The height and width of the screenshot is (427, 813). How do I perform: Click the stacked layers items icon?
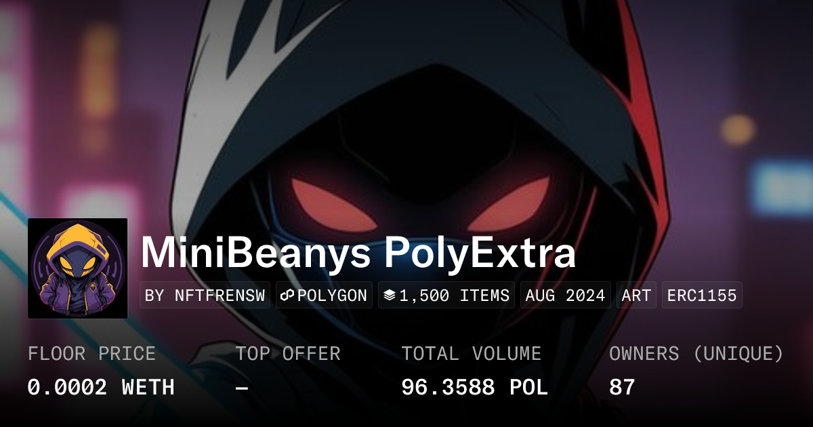(x=389, y=296)
